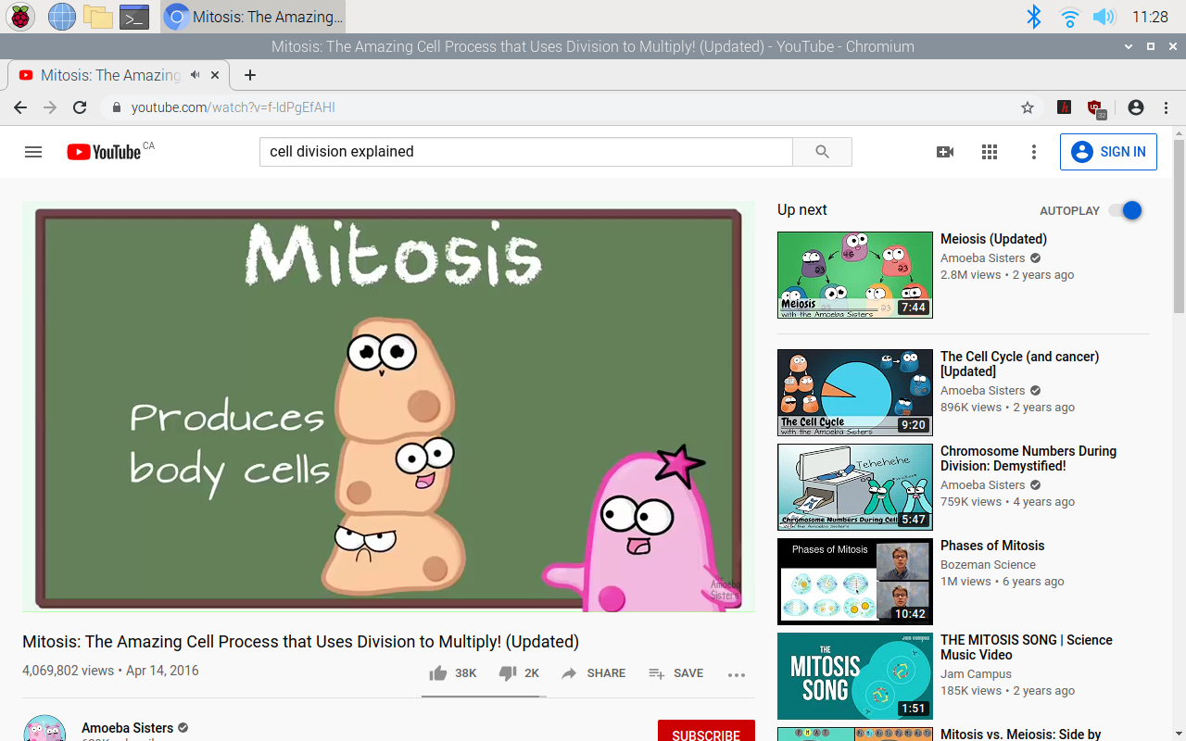Open the browser profile account menu
1186x741 pixels.
[x=1134, y=107]
